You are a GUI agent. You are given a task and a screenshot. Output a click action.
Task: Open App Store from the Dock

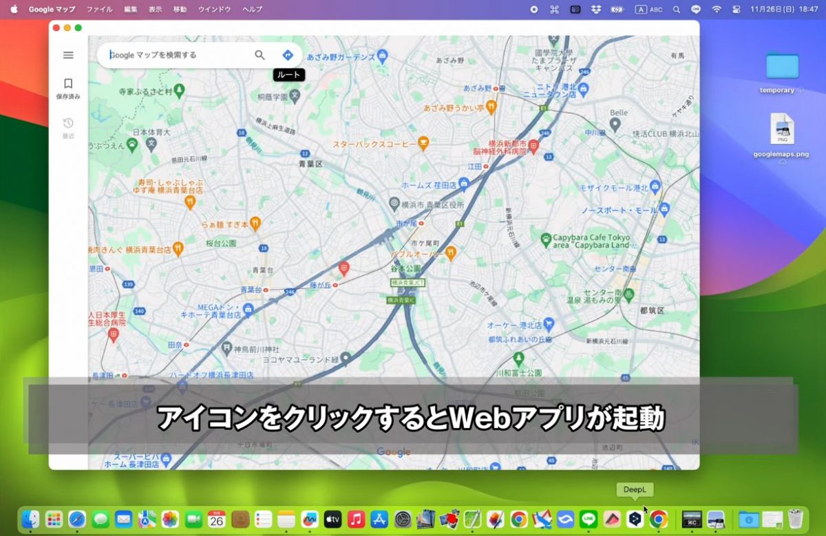[x=379, y=519]
